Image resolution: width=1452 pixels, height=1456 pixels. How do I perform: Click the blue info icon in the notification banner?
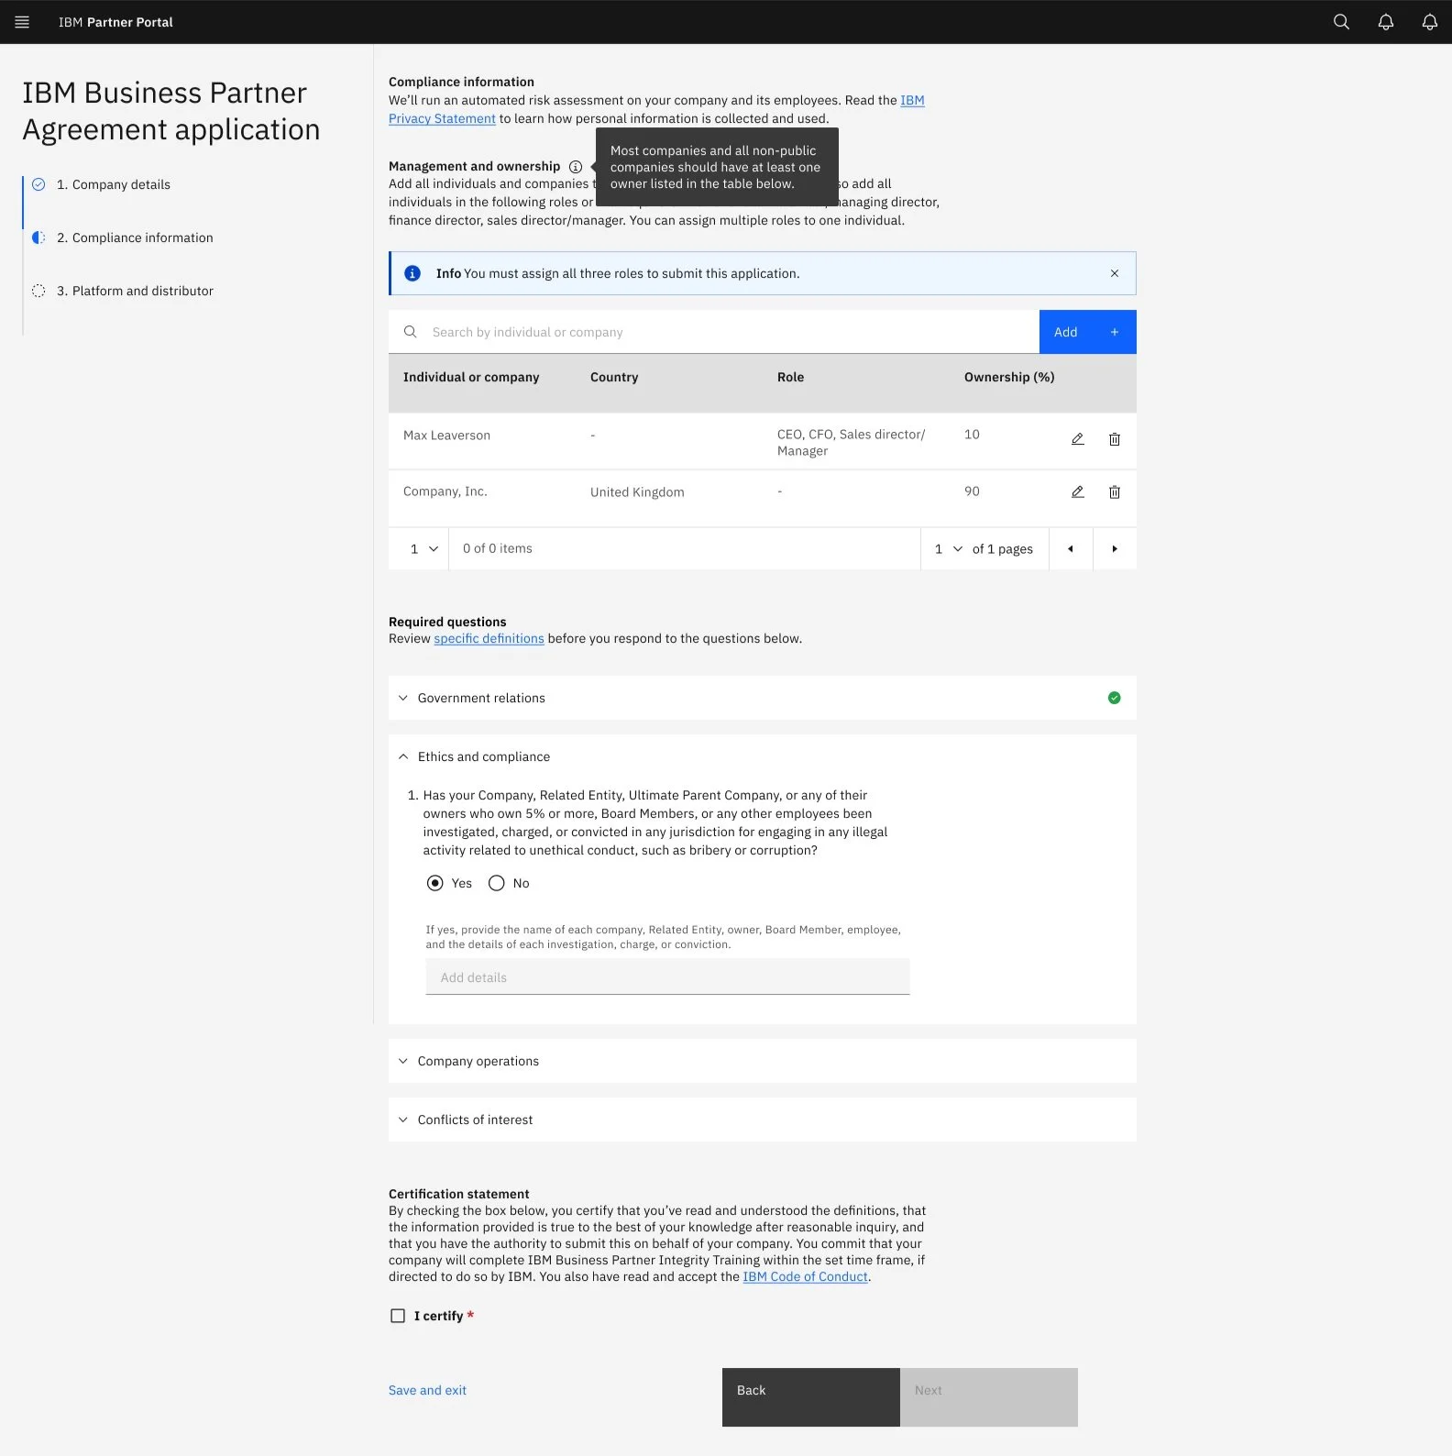(x=412, y=273)
